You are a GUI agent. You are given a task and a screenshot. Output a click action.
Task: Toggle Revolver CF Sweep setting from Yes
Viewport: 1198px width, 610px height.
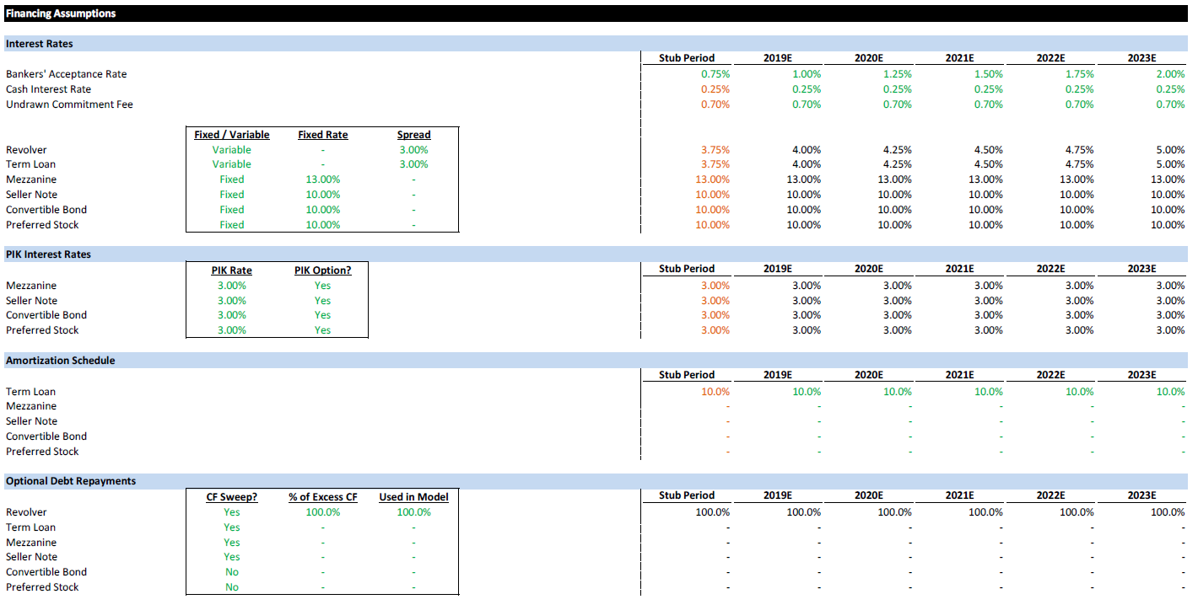click(232, 511)
